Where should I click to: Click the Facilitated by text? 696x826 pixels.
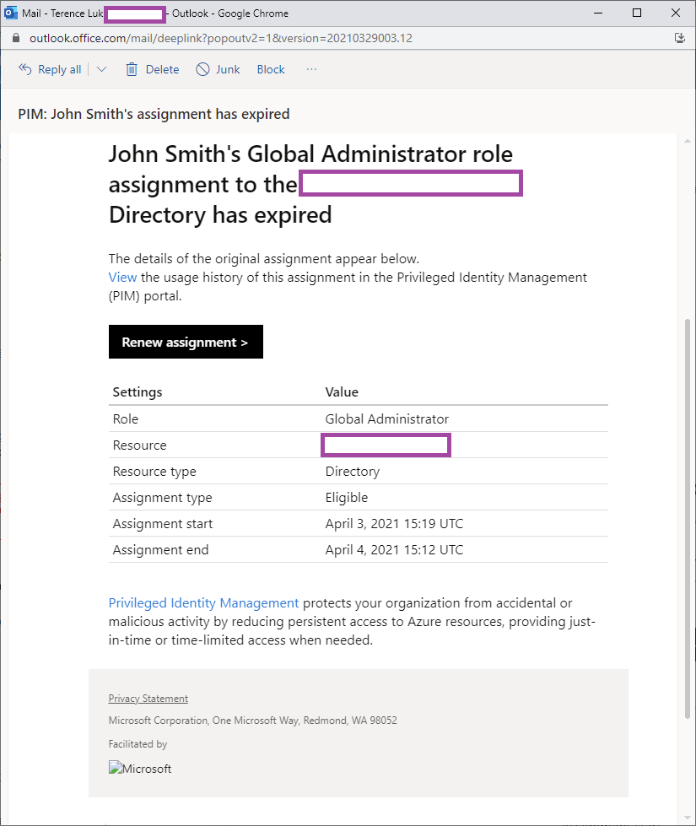138,744
